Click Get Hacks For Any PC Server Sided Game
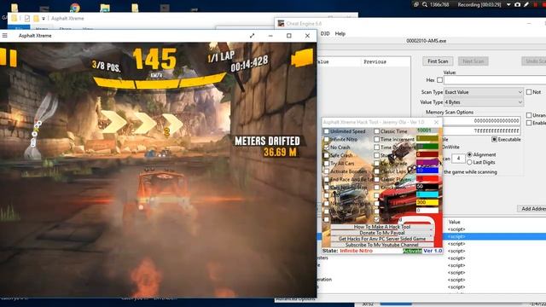546x307 pixels. pos(382,239)
